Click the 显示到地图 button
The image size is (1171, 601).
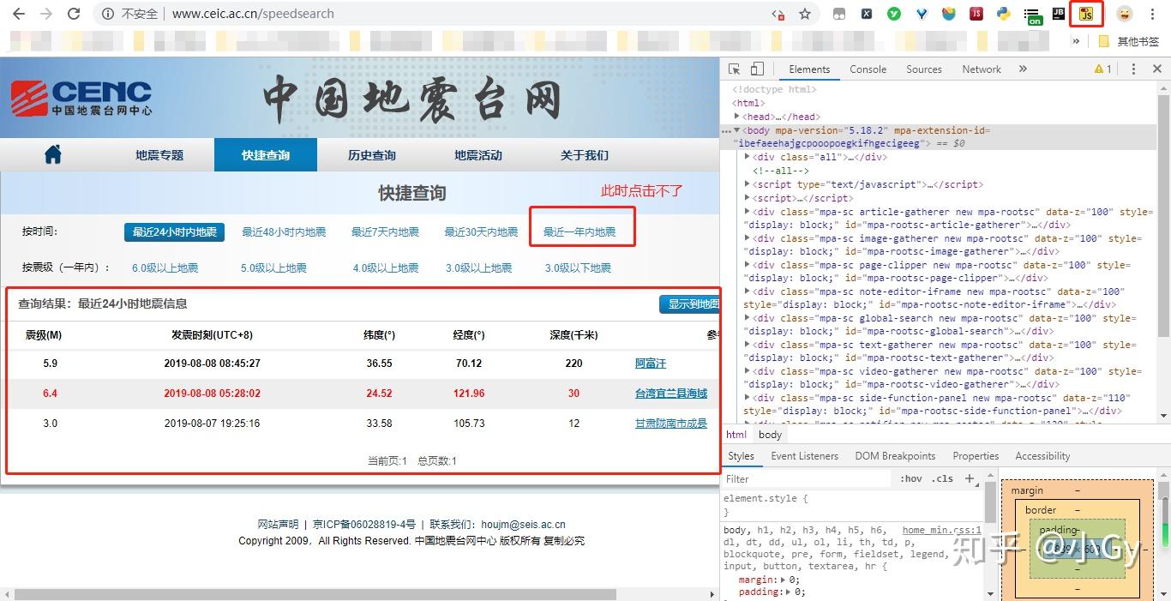coord(690,304)
